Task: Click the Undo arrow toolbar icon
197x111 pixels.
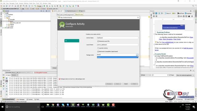Action: pyautogui.click(x=10, y=6)
